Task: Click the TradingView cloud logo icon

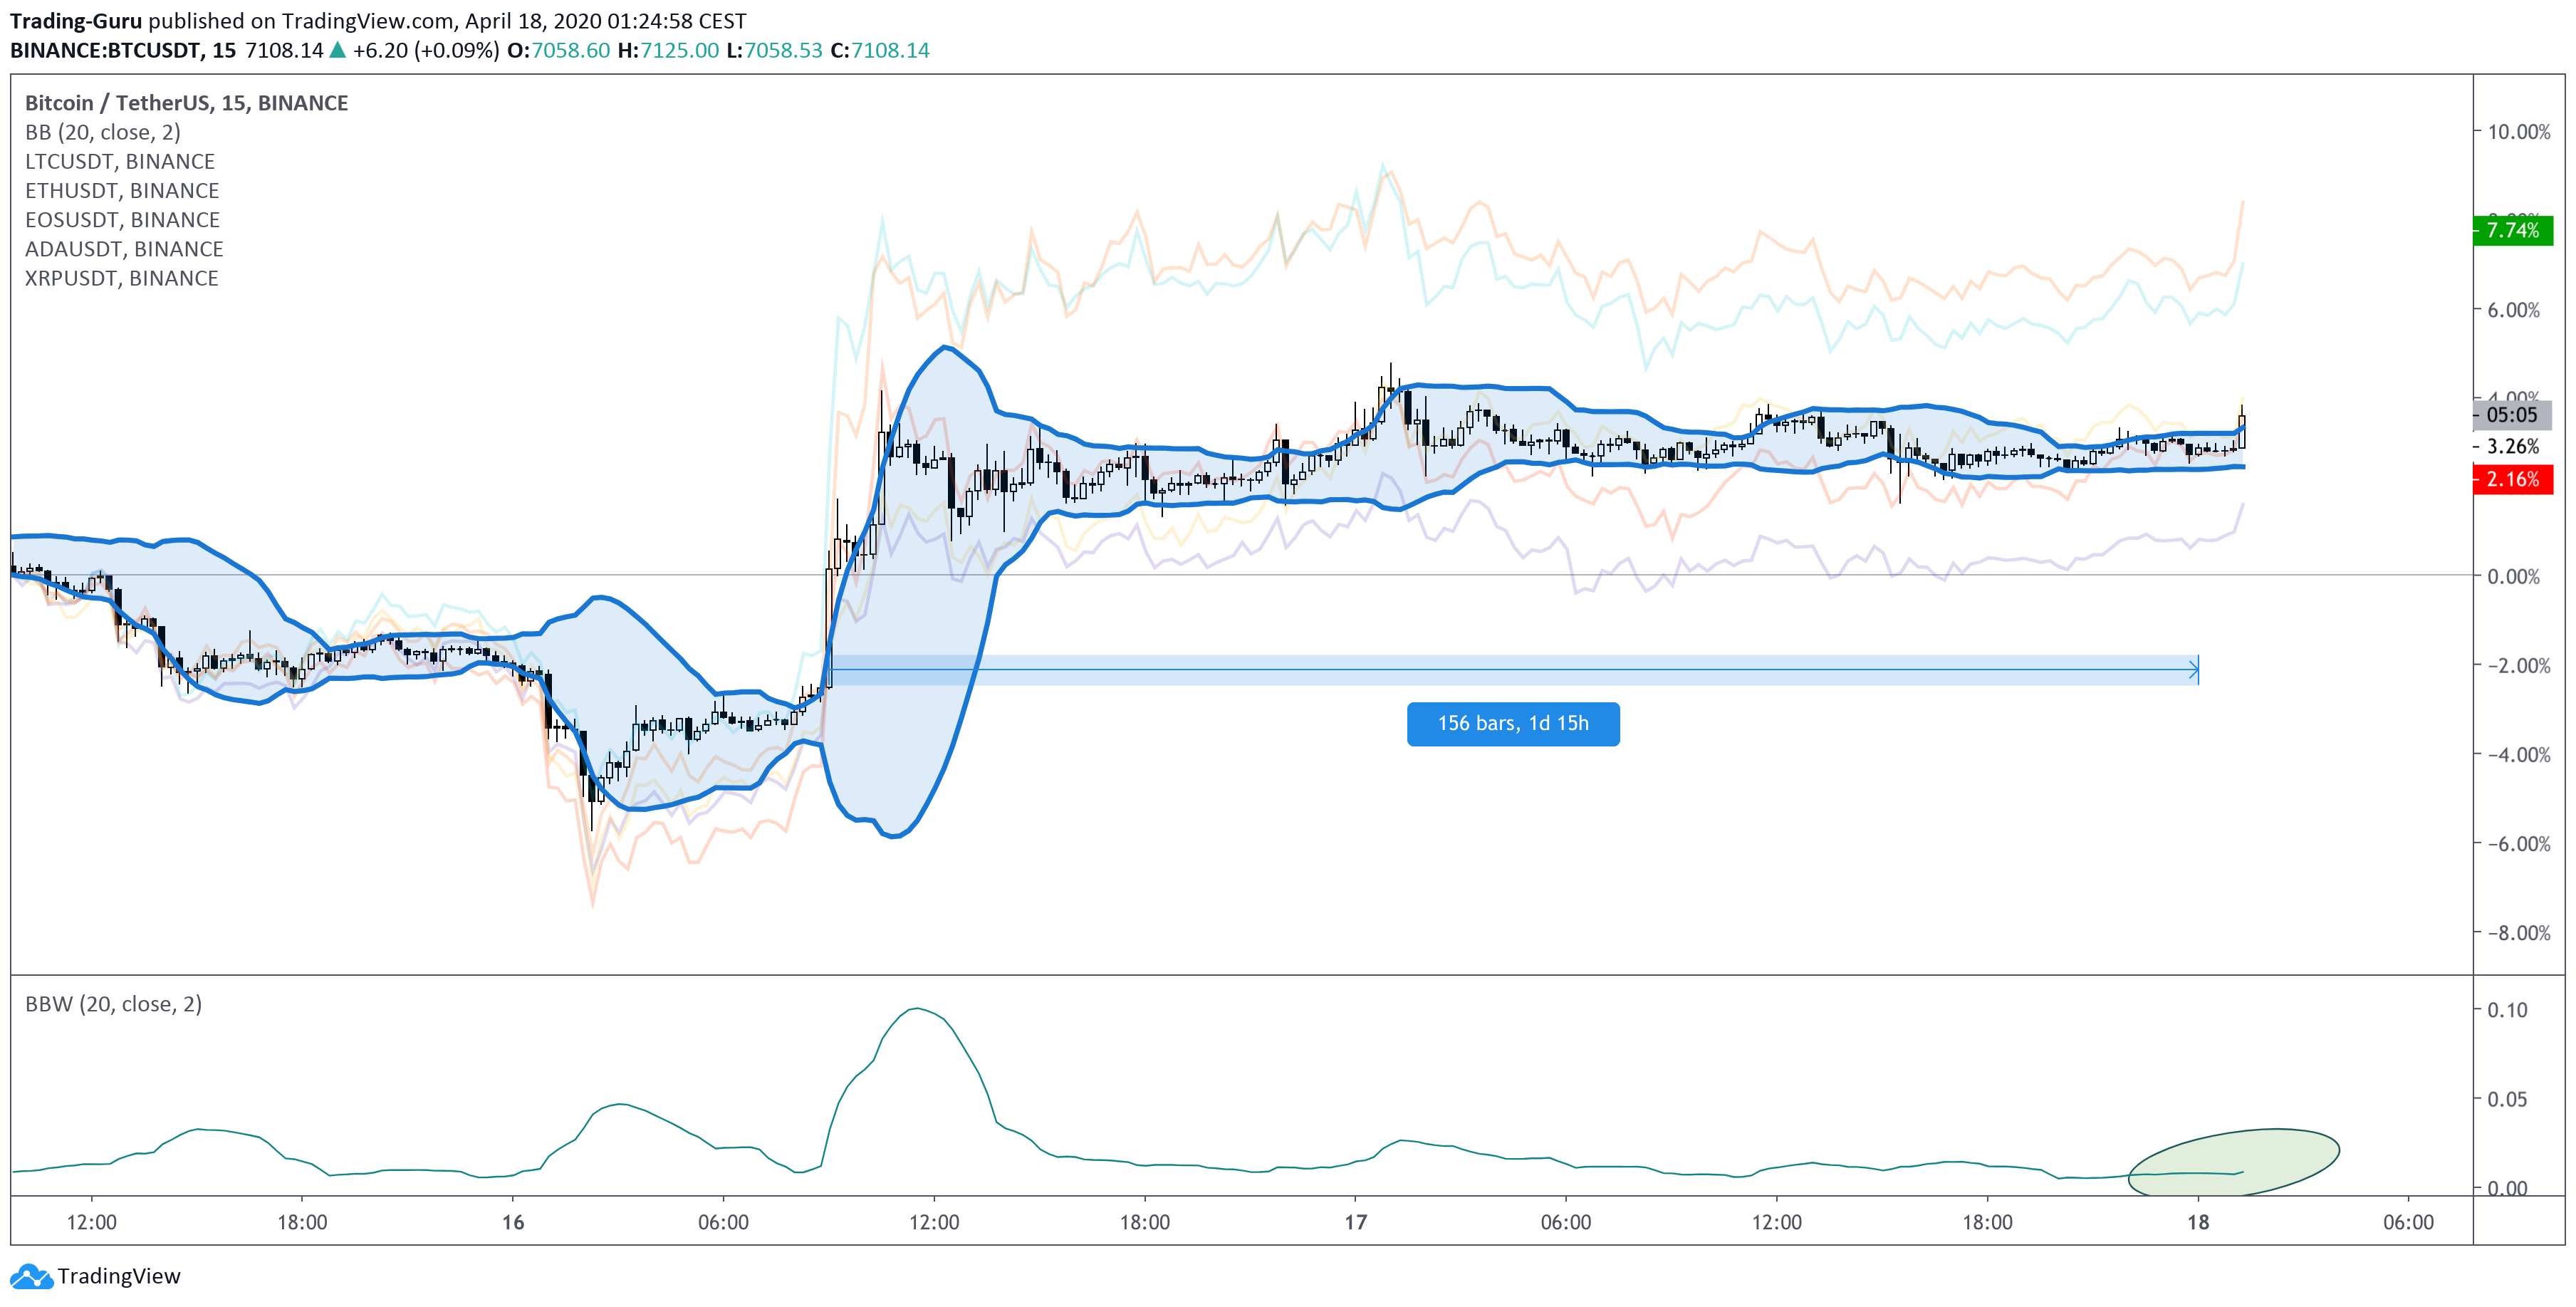Action: (x=31, y=1276)
